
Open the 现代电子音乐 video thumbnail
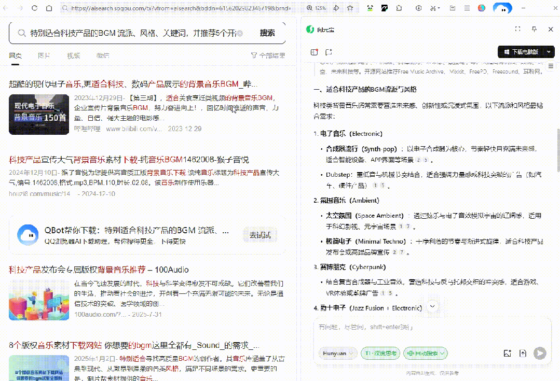39,114
